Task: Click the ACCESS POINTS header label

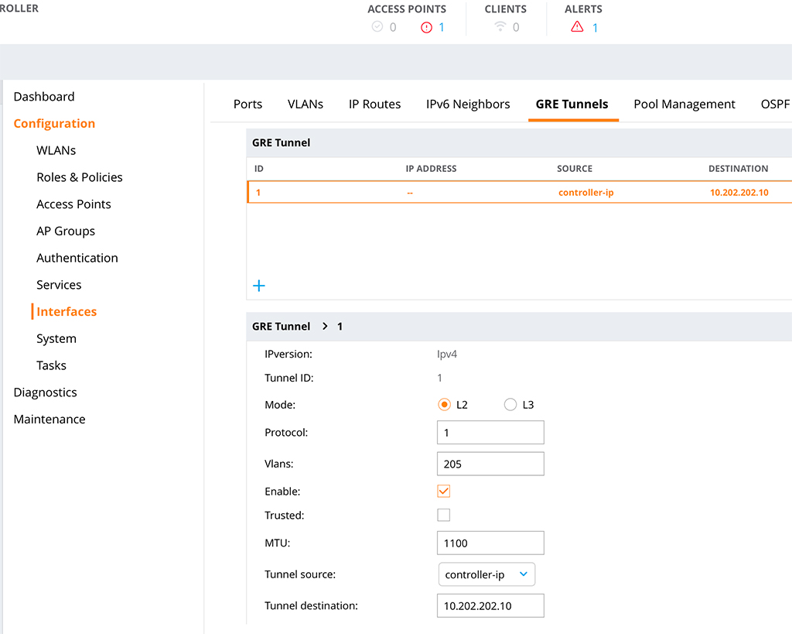Action: click(x=407, y=9)
